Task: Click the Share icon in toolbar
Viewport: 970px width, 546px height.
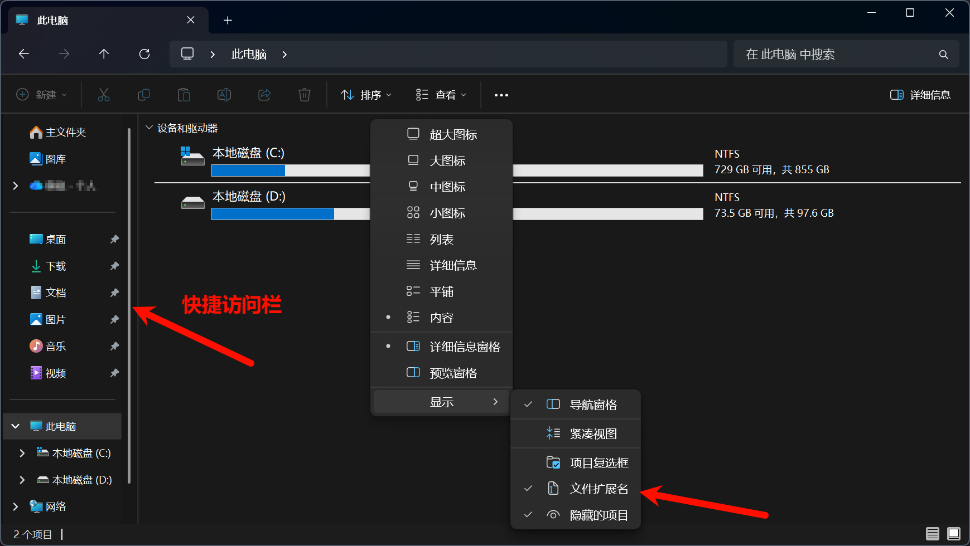Action: pyautogui.click(x=264, y=95)
